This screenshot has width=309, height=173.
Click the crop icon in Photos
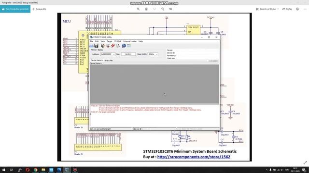click(170, 9)
